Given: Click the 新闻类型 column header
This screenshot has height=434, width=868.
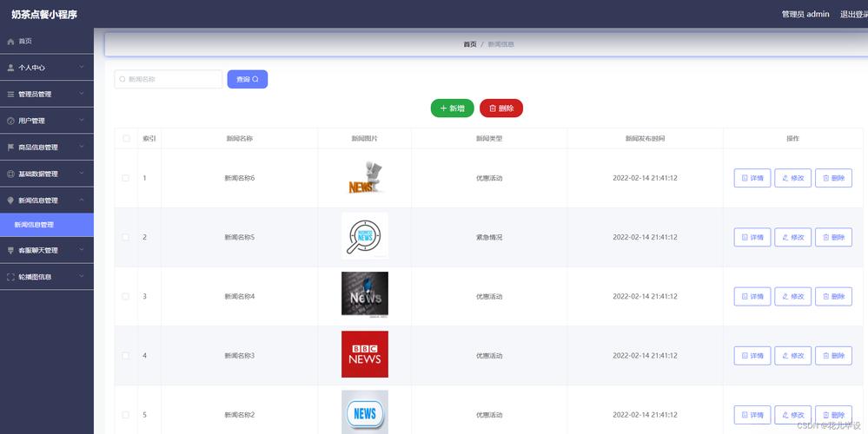Looking at the screenshot, I should click(489, 139).
